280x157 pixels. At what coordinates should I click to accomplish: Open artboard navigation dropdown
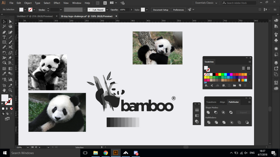click(x=48, y=147)
